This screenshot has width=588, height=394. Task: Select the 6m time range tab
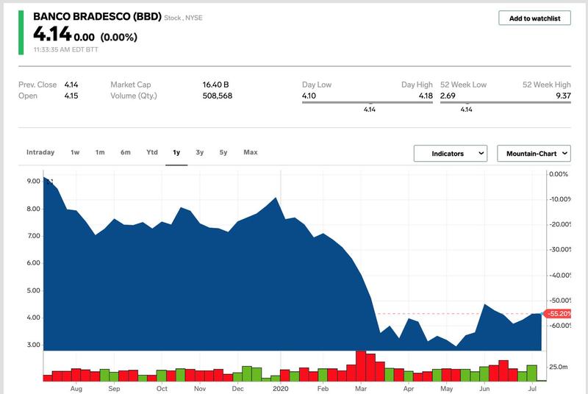126,152
